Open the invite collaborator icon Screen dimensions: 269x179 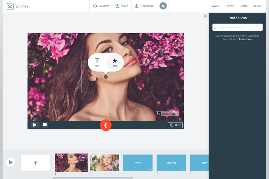163,6
